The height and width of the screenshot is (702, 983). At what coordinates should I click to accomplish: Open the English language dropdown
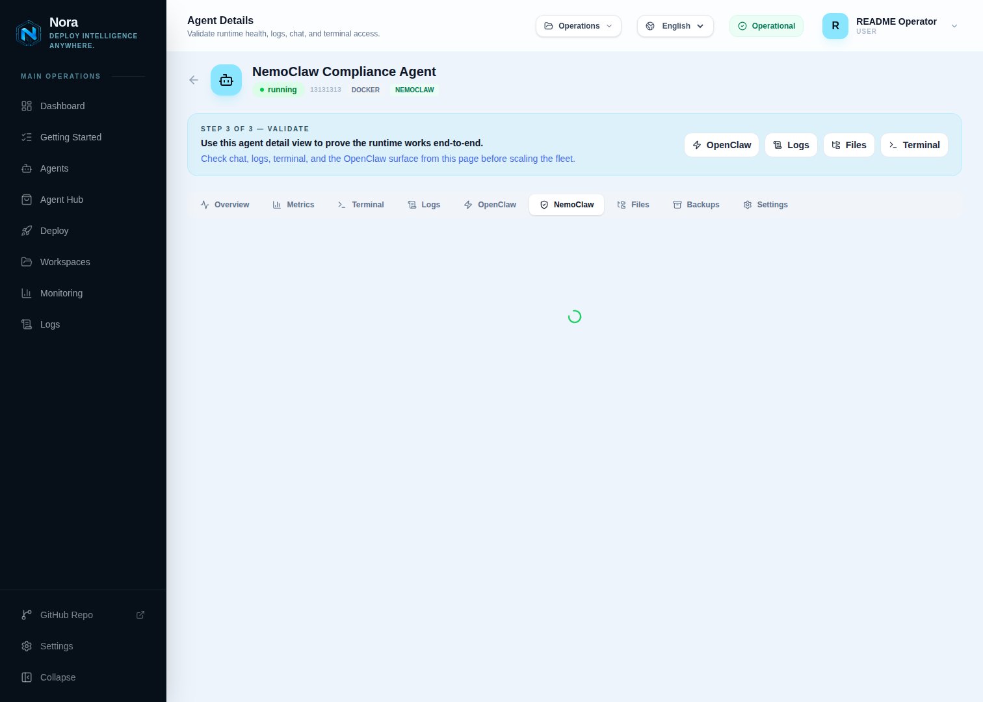point(675,26)
